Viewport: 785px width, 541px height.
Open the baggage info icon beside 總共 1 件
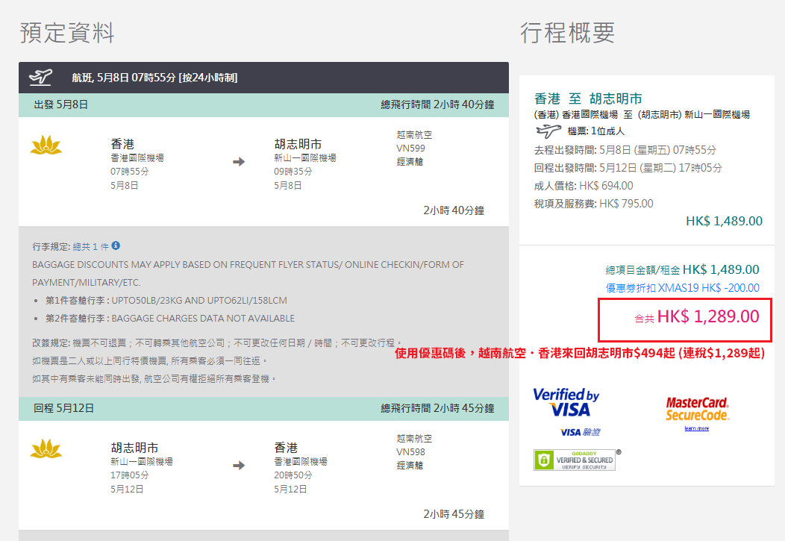pyautogui.click(x=116, y=246)
